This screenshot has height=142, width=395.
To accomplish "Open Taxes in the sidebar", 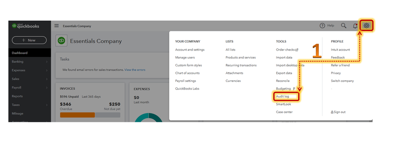I will (16, 105).
